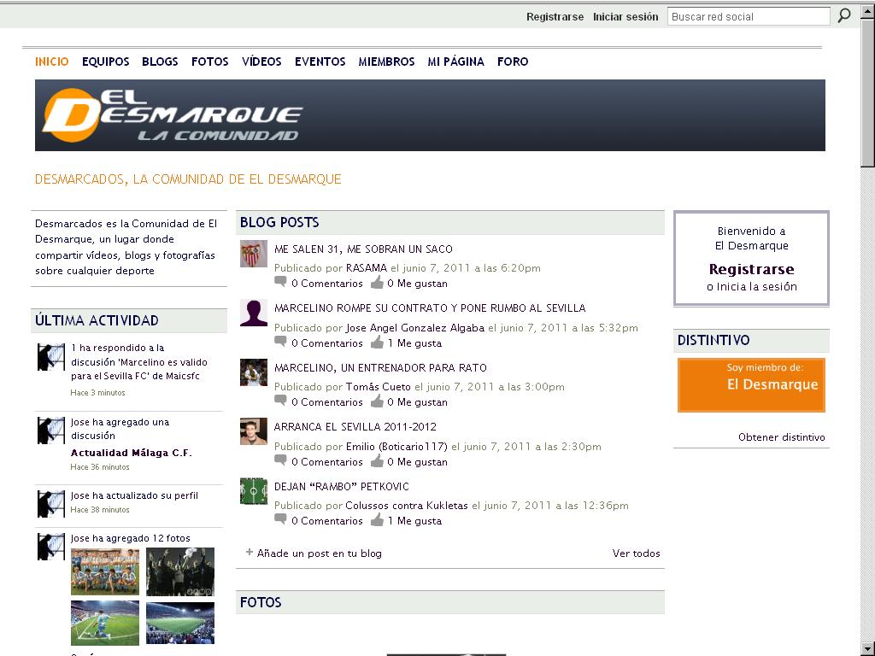
Task: Open Tomás Cueto's avatar image
Action: point(253,372)
